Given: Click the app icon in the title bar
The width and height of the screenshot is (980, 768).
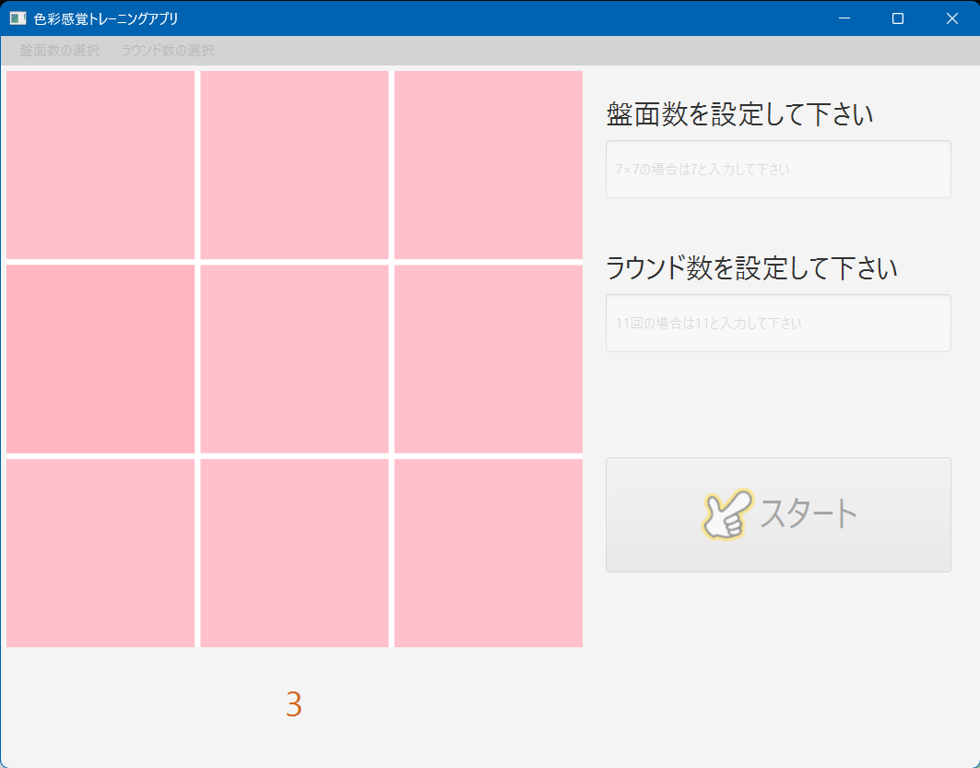Looking at the screenshot, I should (18, 18).
